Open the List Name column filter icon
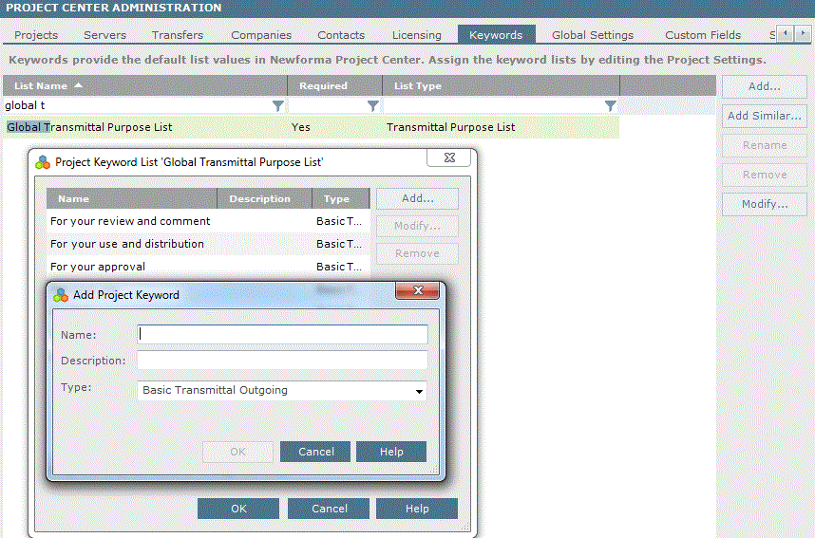Image resolution: width=815 pixels, height=538 pixels. [x=278, y=106]
